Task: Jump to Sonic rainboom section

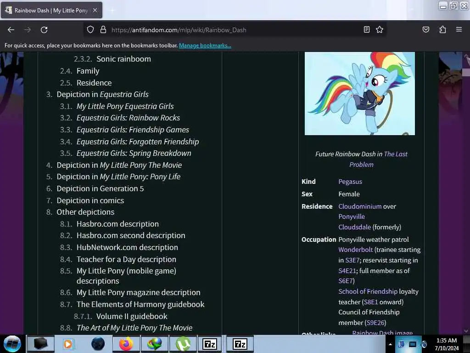Action: tap(123, 59)
